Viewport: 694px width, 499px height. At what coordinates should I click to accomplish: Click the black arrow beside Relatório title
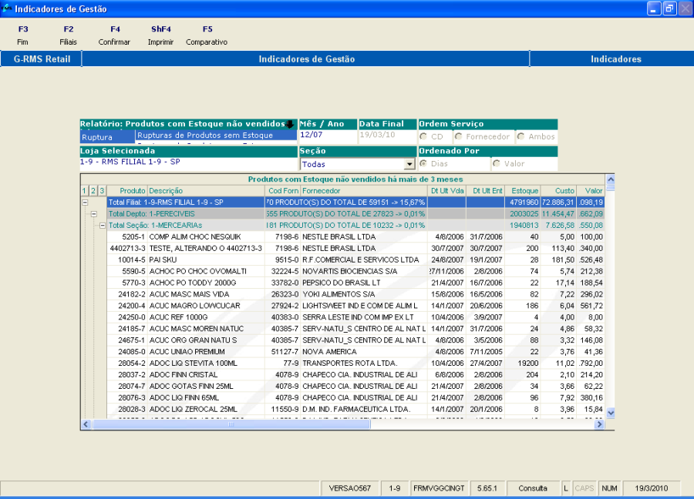(x=290, y=124)
